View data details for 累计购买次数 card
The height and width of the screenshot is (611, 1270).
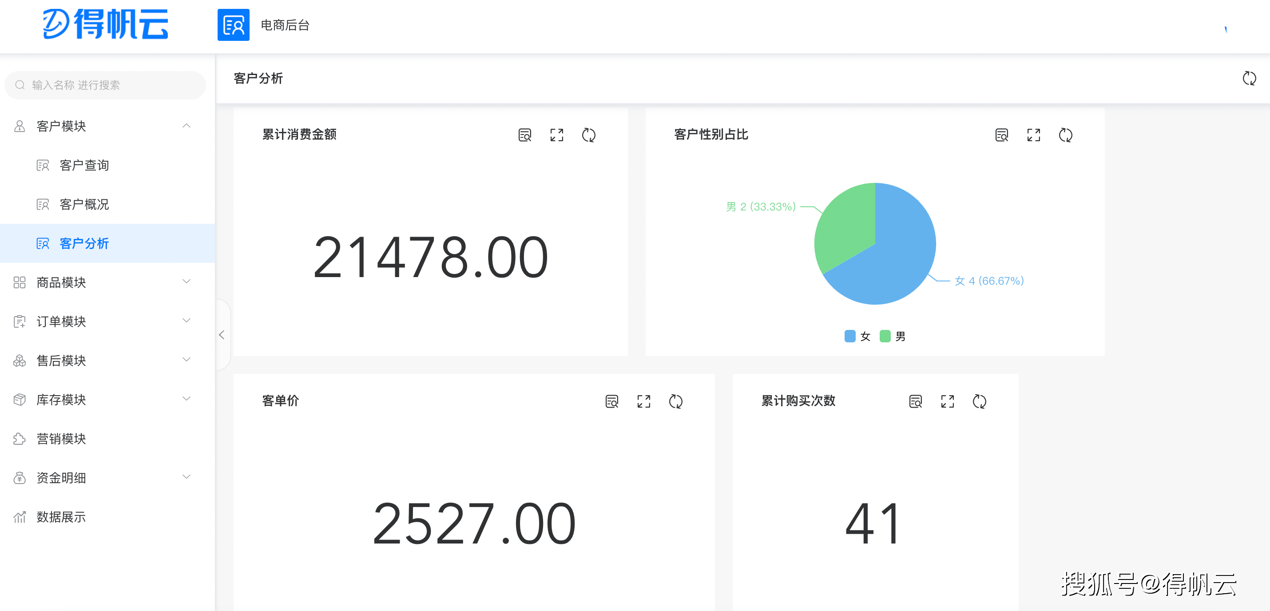[915, 401]
